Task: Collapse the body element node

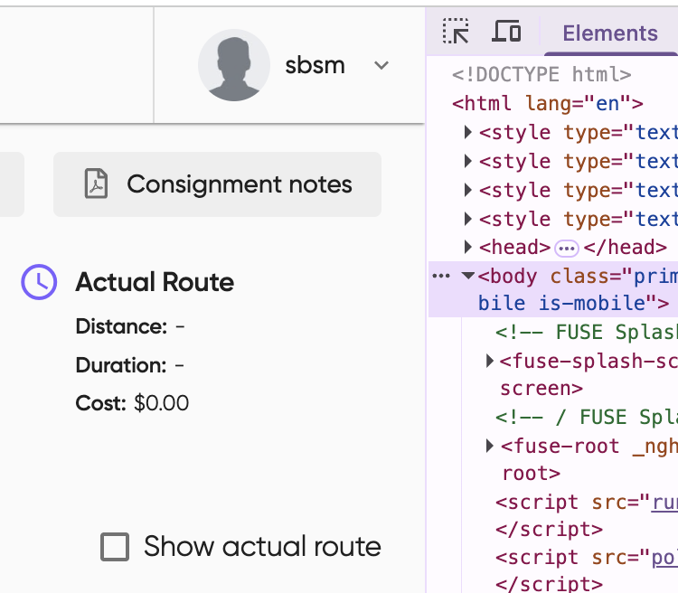Action: point(468,276)
